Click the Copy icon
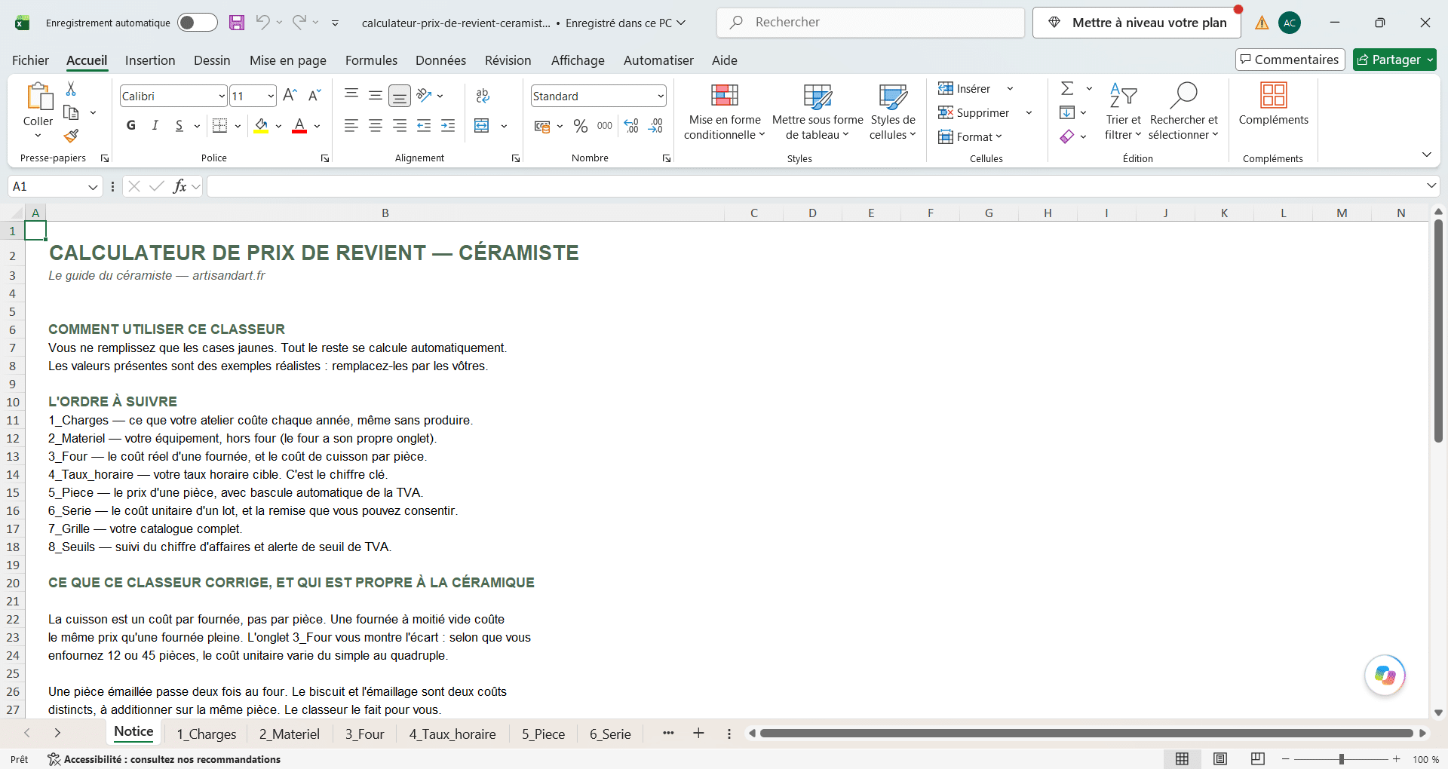The width and height of the screenshot is (1448, 769). 71,112
